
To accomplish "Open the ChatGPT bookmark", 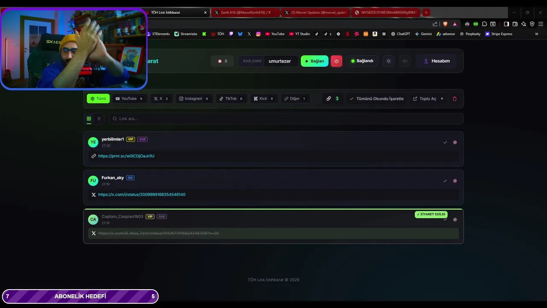I will pyautogui.click(x=400, y=34).
